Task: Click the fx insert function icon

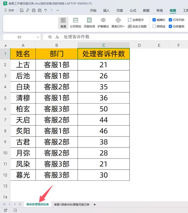Action: (57, 37)
